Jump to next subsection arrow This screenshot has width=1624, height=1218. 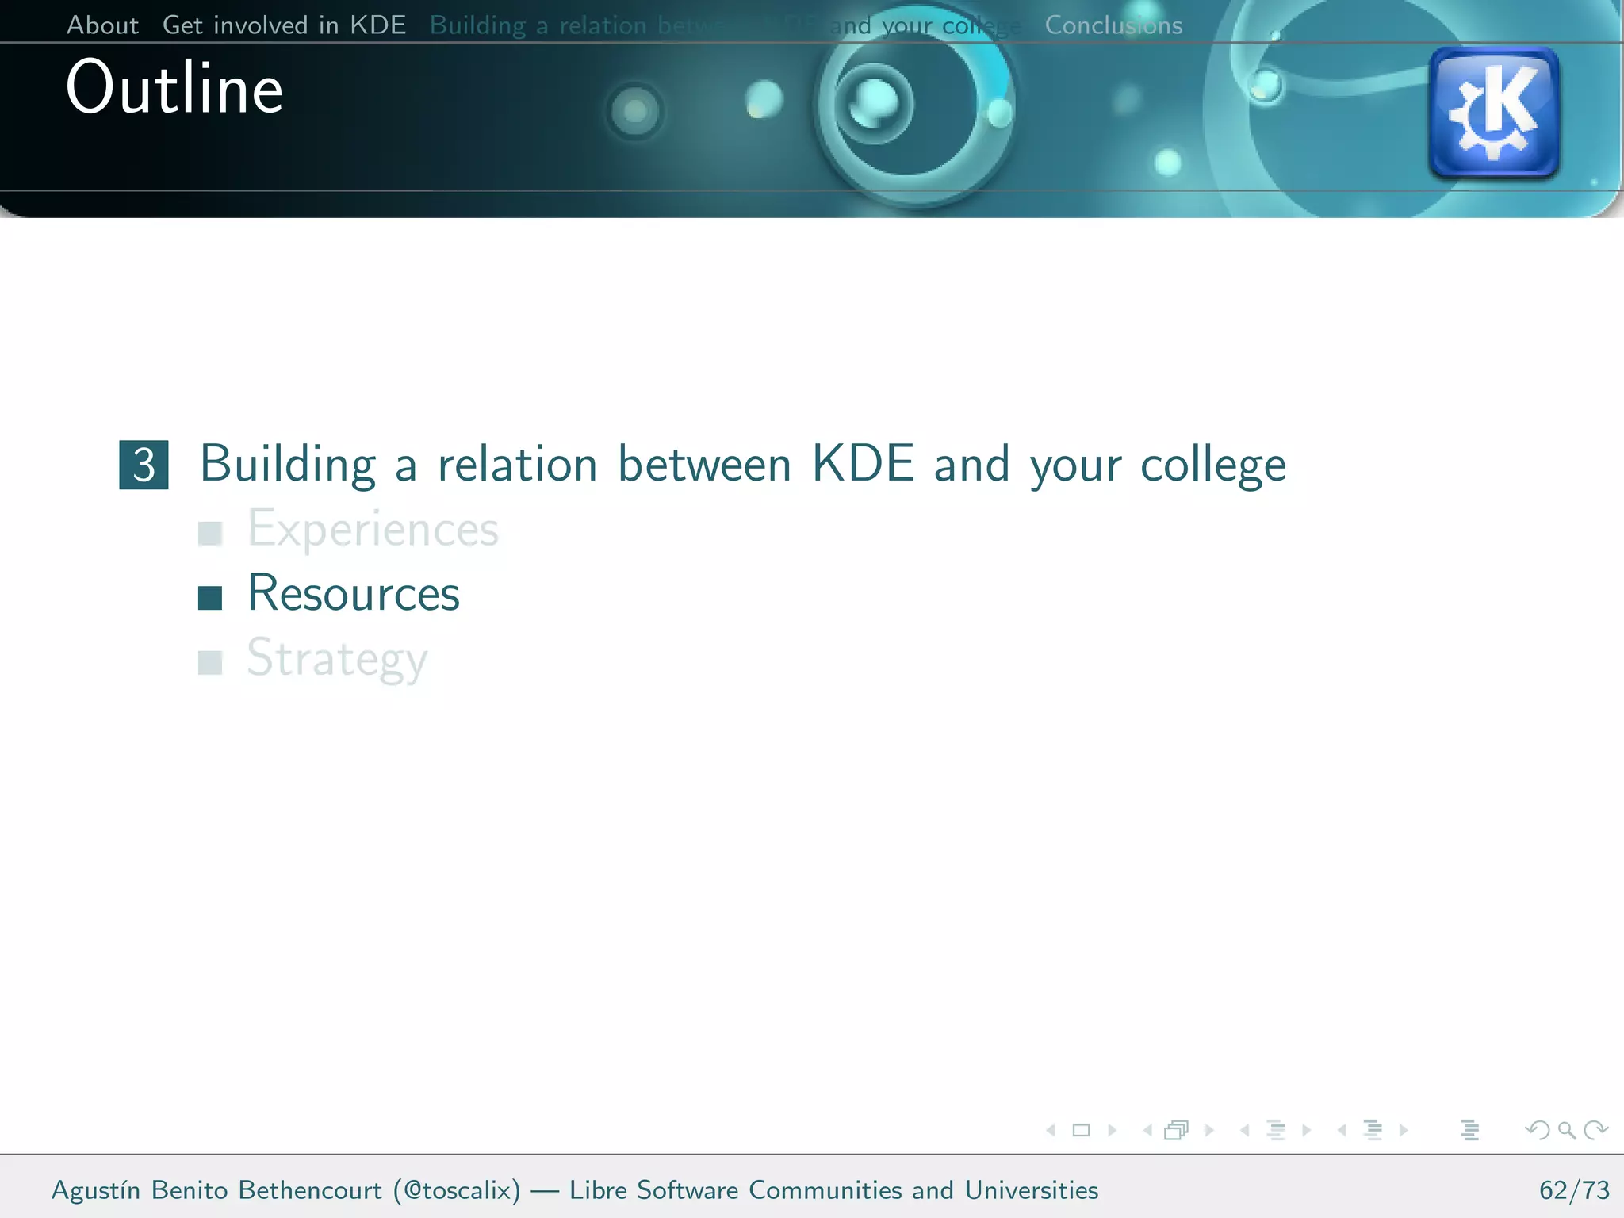(x=1307, y=1130)
